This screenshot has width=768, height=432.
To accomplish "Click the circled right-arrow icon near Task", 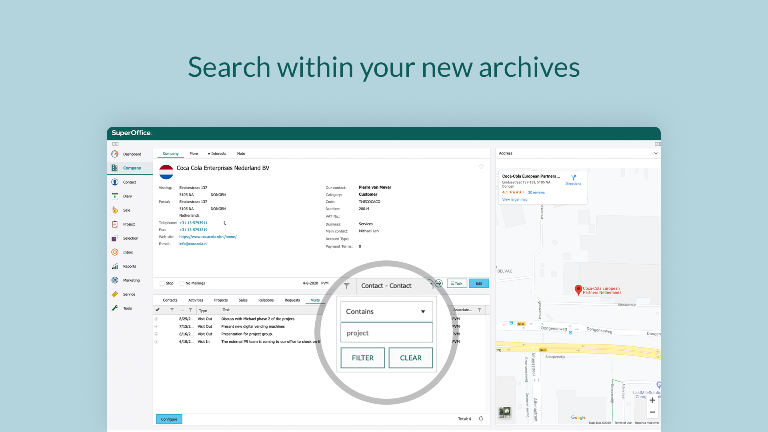I will pyautogui.click(x=439, y=283).
